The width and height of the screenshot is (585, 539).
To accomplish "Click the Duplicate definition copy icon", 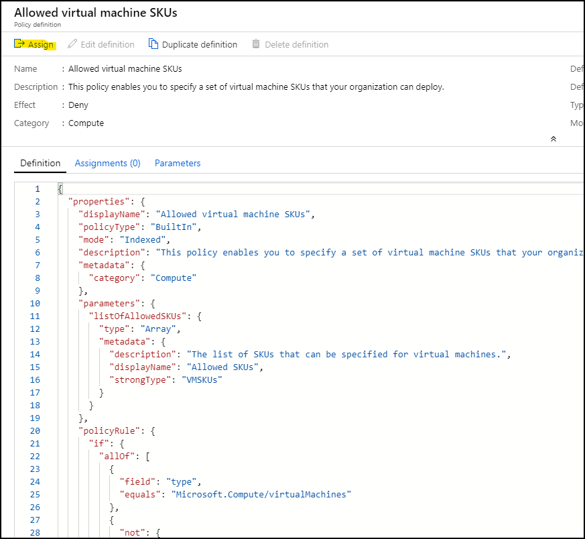I will (x=153, y=44).
